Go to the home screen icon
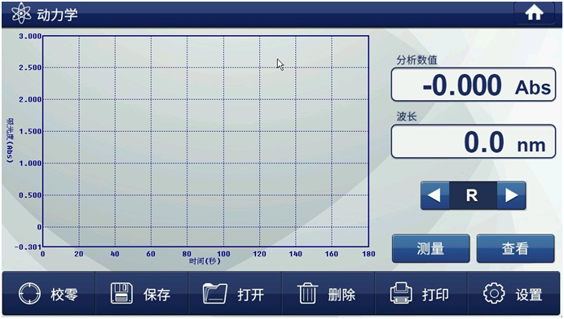 pyautogui.click(x=534, y=13)
